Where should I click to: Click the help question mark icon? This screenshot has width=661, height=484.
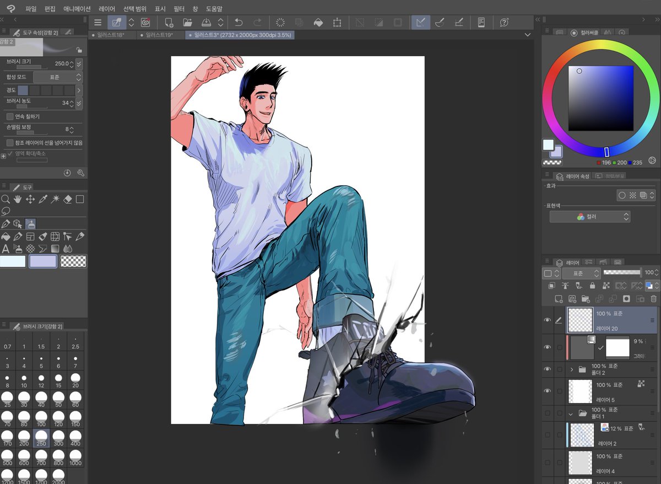pyautogui.click(x=504, y=22)
